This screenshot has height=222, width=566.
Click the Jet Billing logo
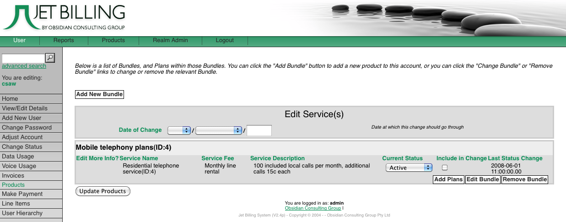pos(64,17)
